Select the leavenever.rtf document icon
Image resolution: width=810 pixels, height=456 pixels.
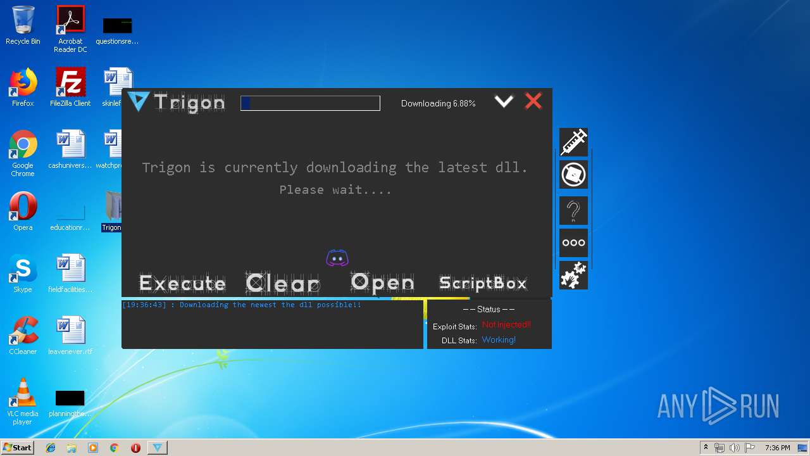pos(70,336)
